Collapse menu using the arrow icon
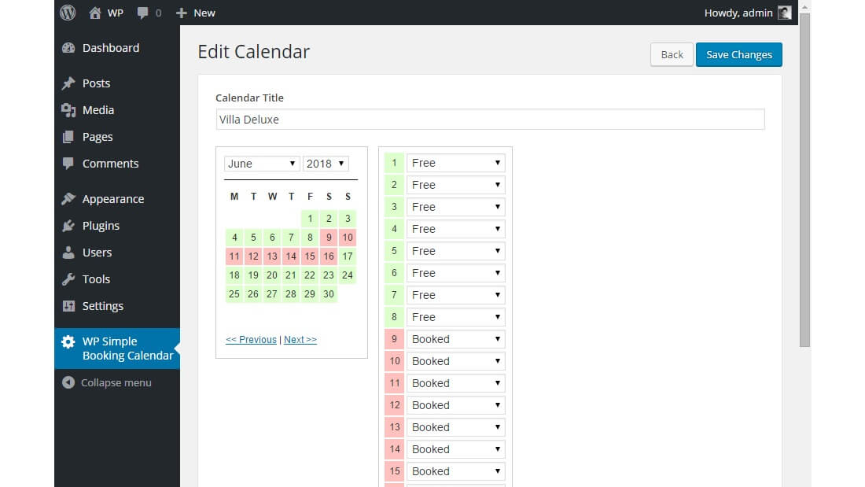The width and height of the screenshot is (865, 487). coord(68,383)
